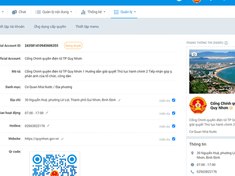This screenshot has width=235, height=176.
Task: Click the grid icon beside Quản lý
Action: tap(116, 12)
